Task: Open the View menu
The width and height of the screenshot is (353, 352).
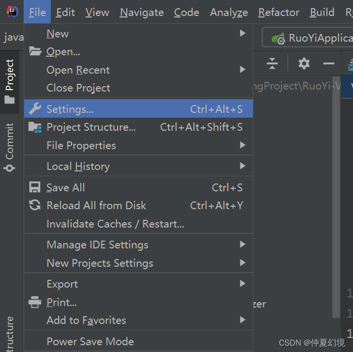Action: pos(97,12)
